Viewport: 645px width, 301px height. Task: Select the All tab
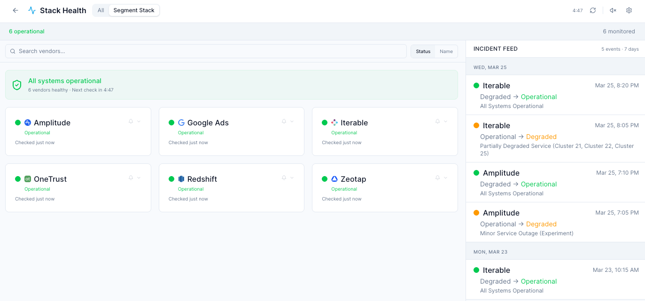pyautogui.click(x=101, y=10)
